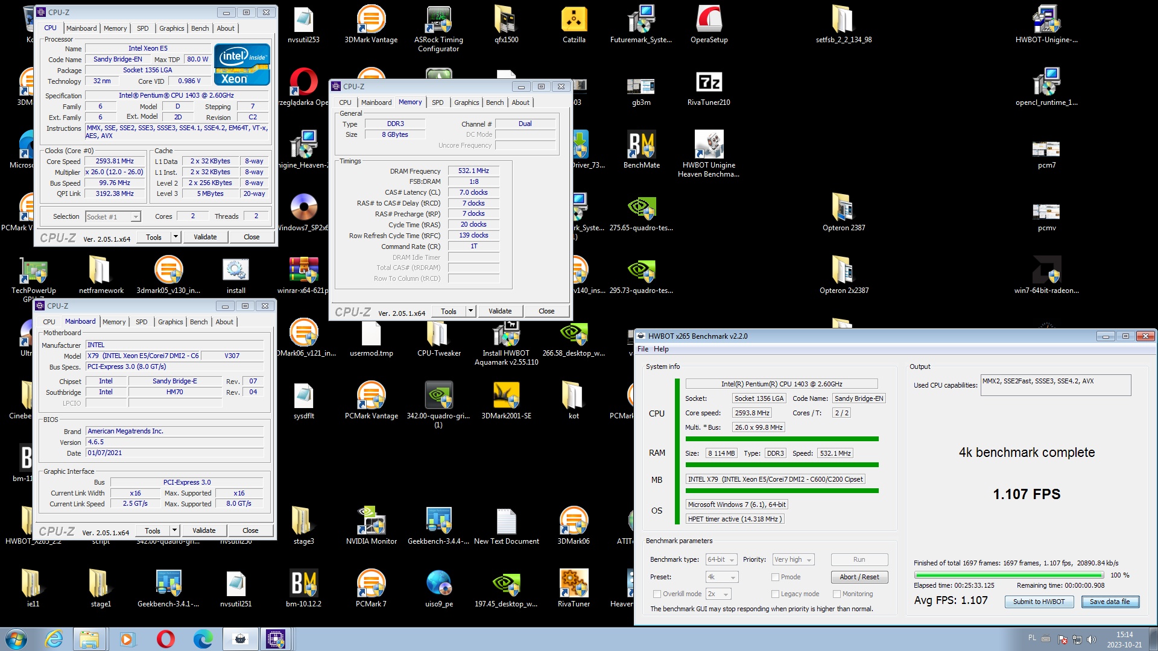This screenshot has width=1158, height=651.
Task: Switch to SPD tab in CPU-Z Memory window
Action: pyautogui.click(x=438, y=102)
